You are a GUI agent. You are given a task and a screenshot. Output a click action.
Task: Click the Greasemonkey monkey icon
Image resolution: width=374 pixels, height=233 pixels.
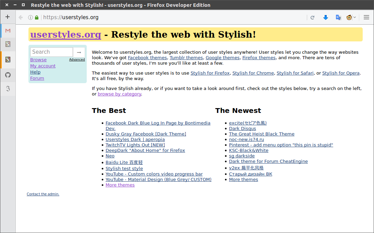point(349,17)
